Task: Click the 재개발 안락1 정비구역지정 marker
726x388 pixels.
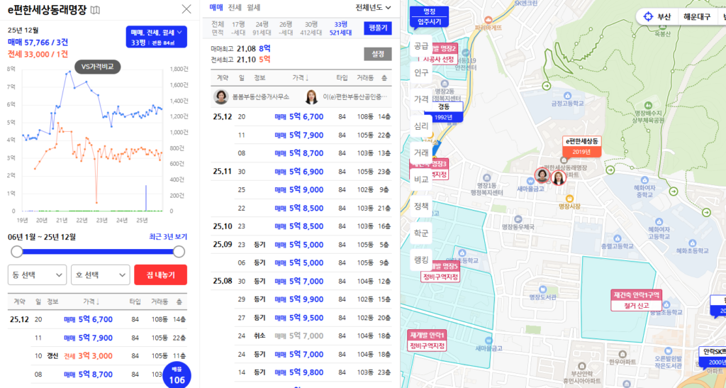Action: [x=427, y=340]
